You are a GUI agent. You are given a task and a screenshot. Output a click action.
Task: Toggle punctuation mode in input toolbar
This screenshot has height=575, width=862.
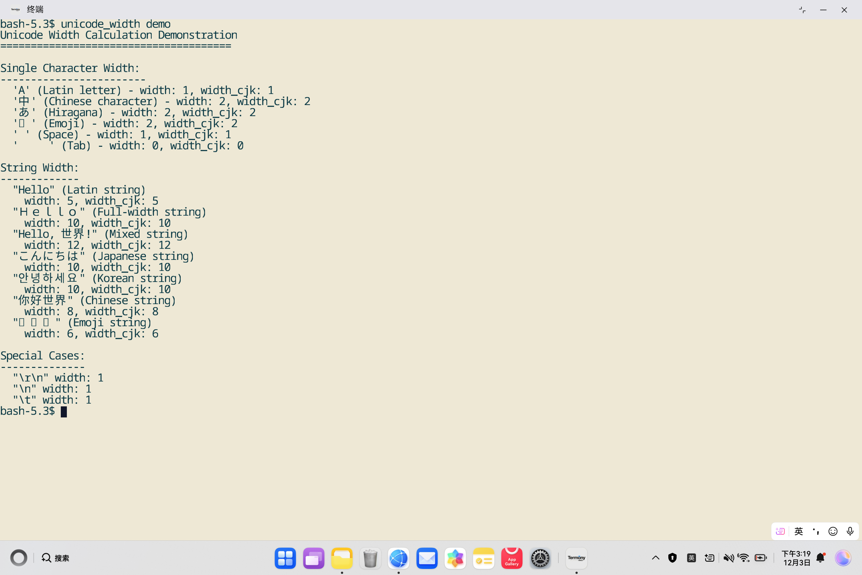click(816, 531)
